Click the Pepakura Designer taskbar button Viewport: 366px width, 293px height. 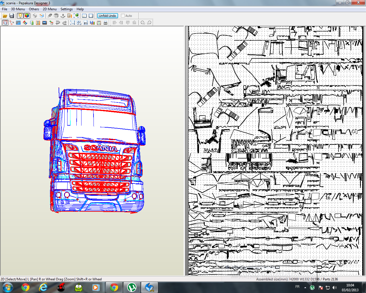150,287
